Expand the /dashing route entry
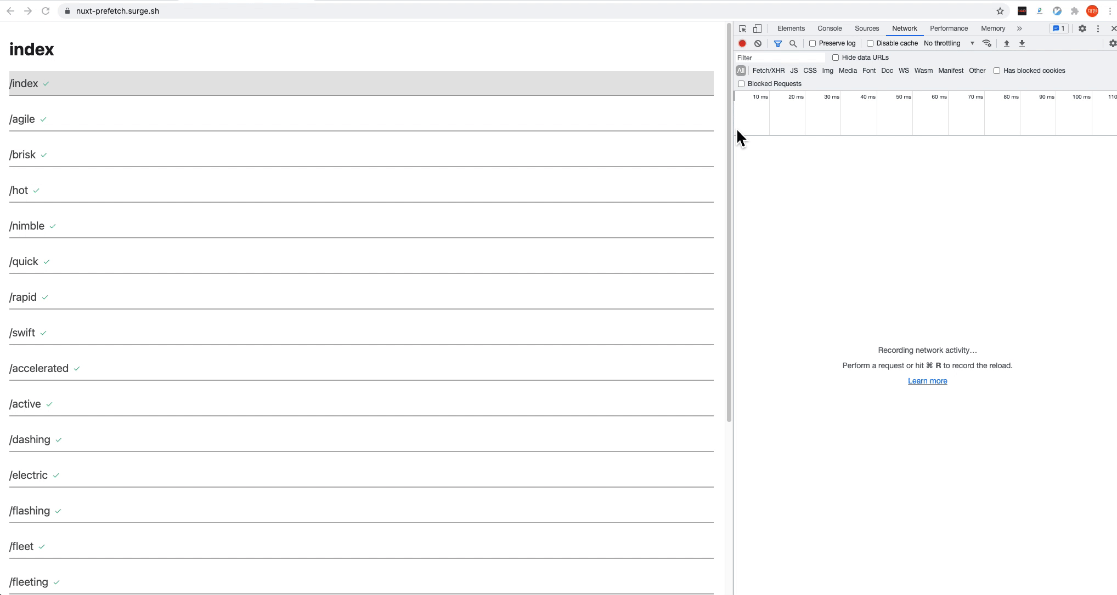The height and width of the screenshot is (595, 1117). coord(30,439)
